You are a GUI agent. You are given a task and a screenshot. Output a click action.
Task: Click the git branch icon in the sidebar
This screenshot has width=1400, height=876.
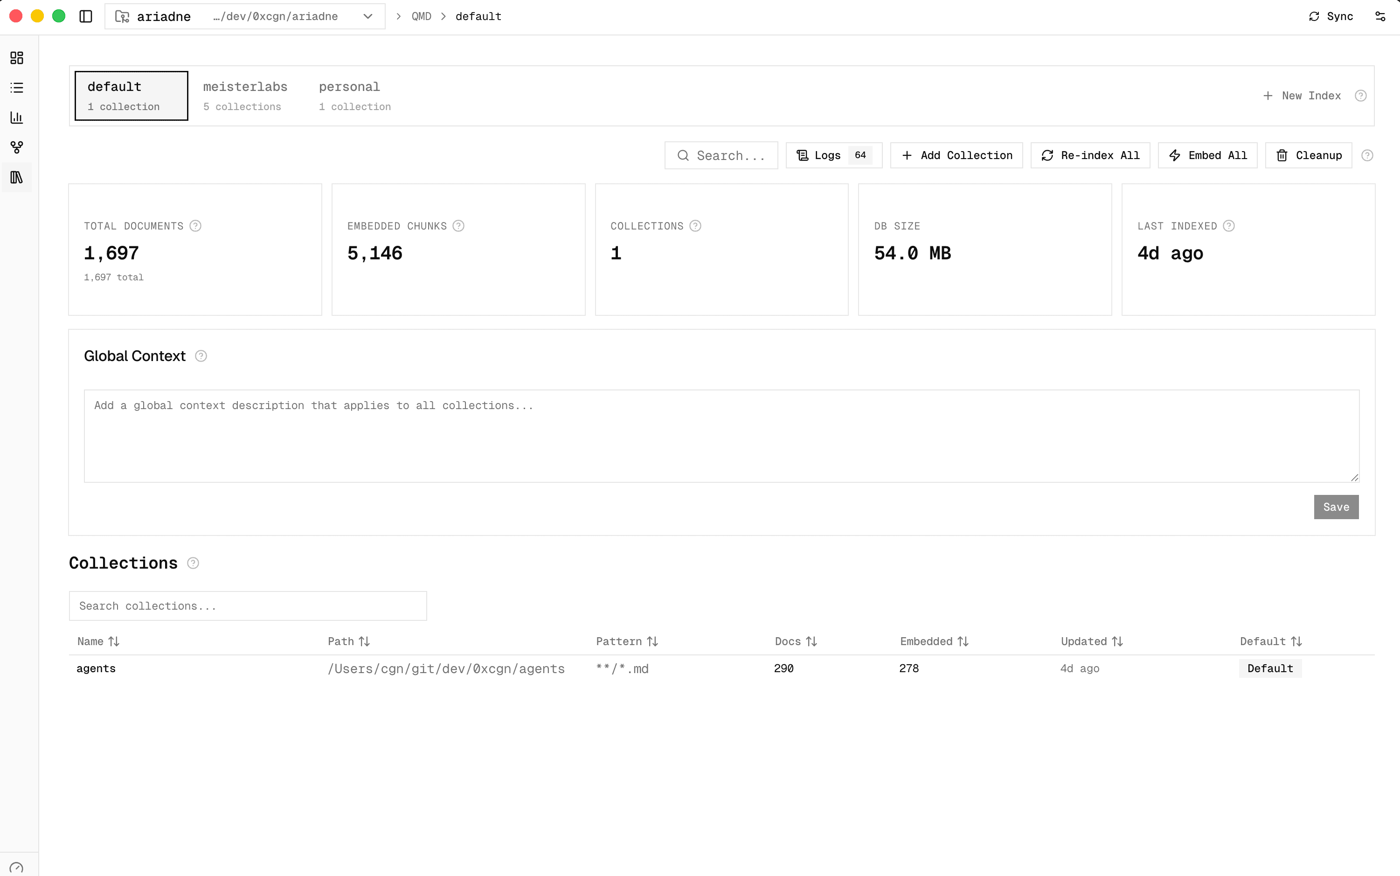(x=16, y=147)
